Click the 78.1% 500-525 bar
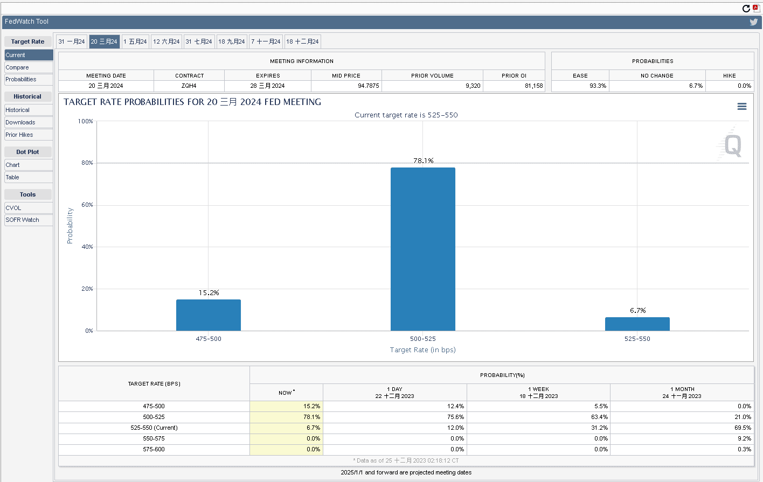Viewport: 763px width, 482px height. coord(423,249)
